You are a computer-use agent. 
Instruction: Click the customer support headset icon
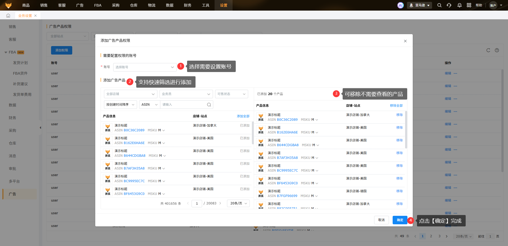[449, 5]
